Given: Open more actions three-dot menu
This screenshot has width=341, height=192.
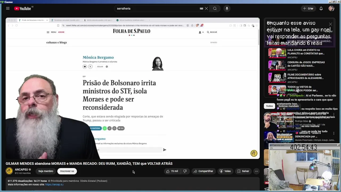Looking at the screenshot, I should coord(256,171).
